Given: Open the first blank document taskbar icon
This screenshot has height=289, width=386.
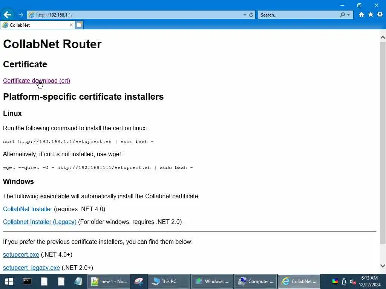Looking at the screenshot, I should tap(44, 281).
